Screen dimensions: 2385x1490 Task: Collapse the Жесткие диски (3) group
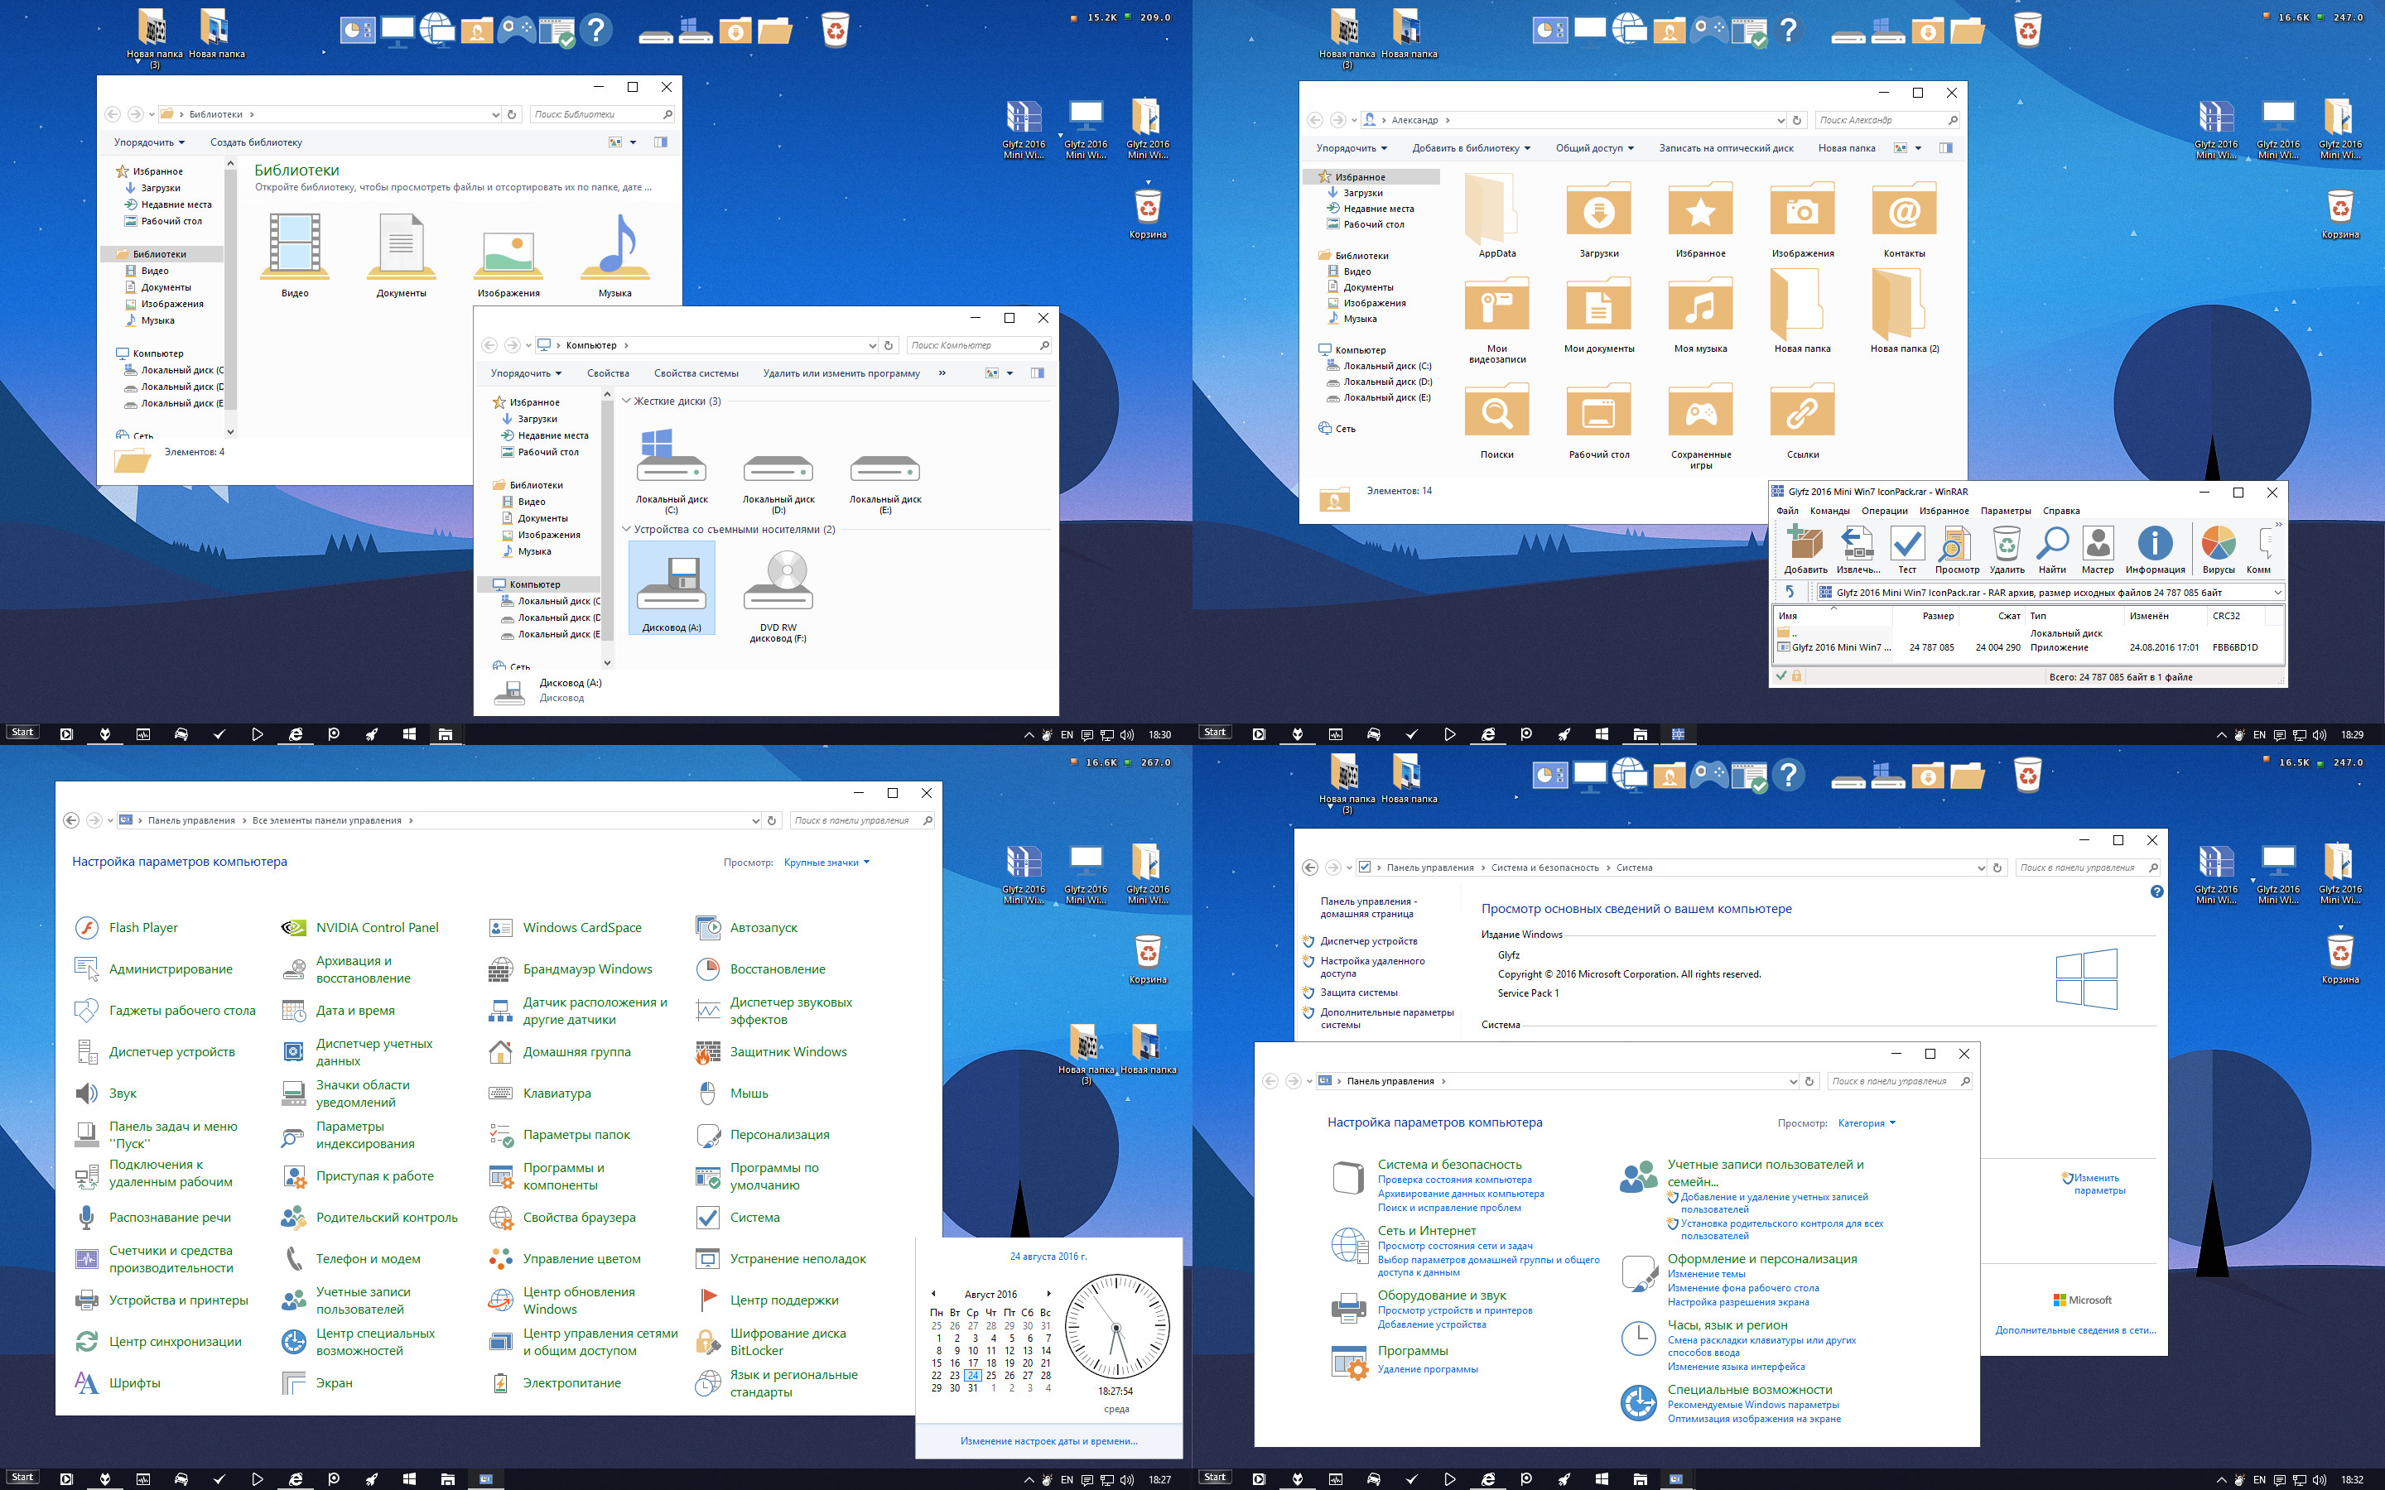coord(626,401)
